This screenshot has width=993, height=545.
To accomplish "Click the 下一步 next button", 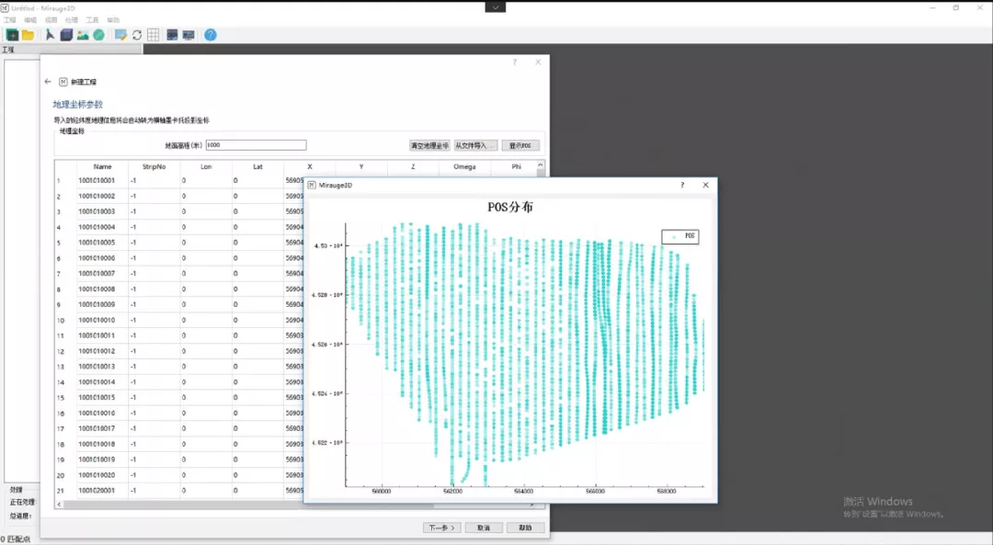I will click(x=441, y=528).
